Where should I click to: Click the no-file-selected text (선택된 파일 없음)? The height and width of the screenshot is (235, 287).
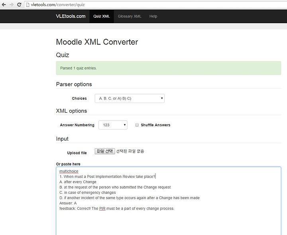[130, 151]
